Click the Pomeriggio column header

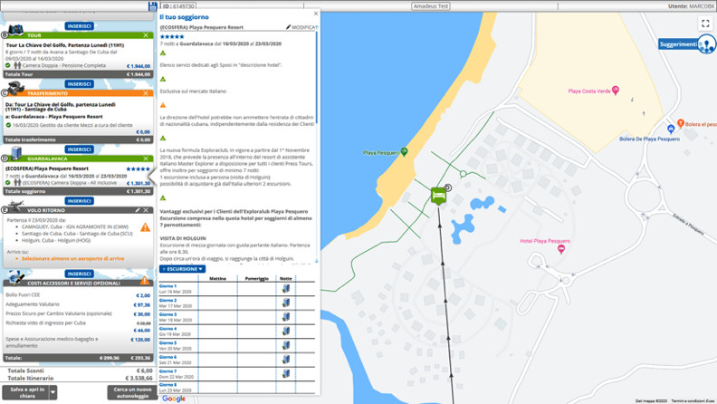pyautogui.click(x=256, y=279)
